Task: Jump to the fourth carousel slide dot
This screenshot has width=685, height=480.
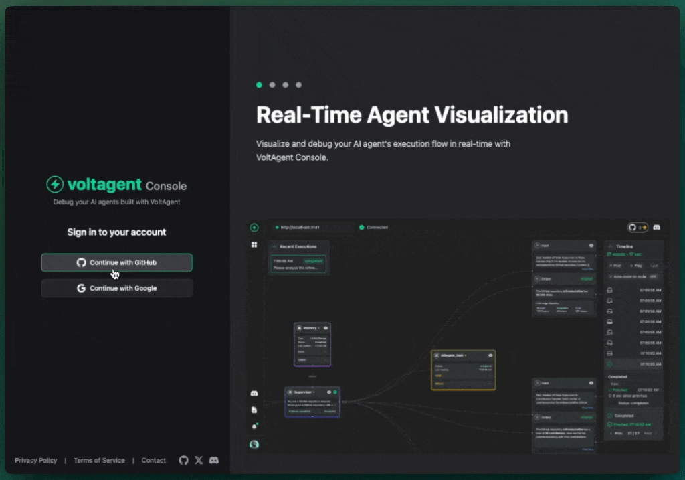Action: 298,85
